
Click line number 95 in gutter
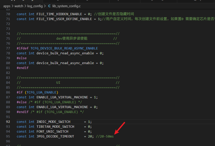coord(8,136)
